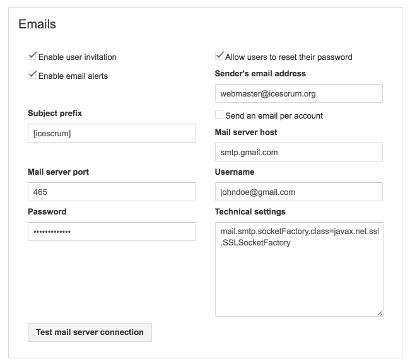This screenshot has height=364, width=410.
Task: Enable the Send an email per account checkbox
Action: point(220,115)
